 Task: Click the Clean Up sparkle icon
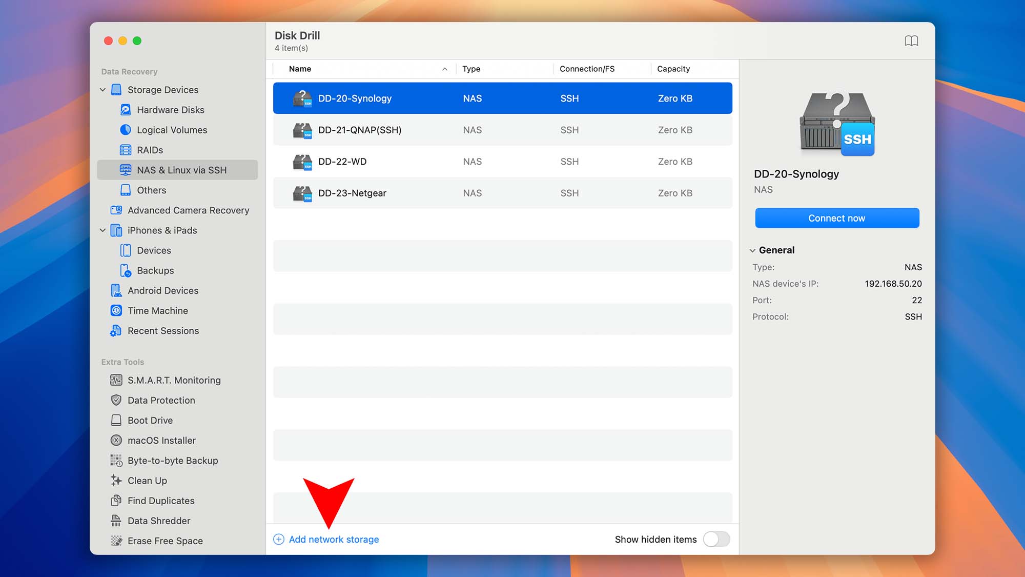click(116, 481)
